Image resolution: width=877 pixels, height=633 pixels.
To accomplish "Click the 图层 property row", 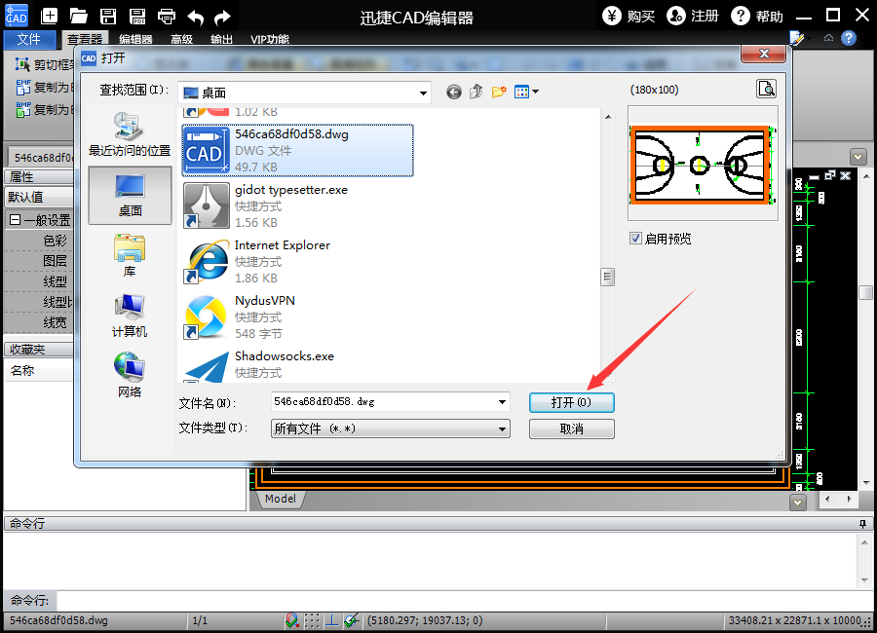I will pyautogui.click(x=39, y=261).
